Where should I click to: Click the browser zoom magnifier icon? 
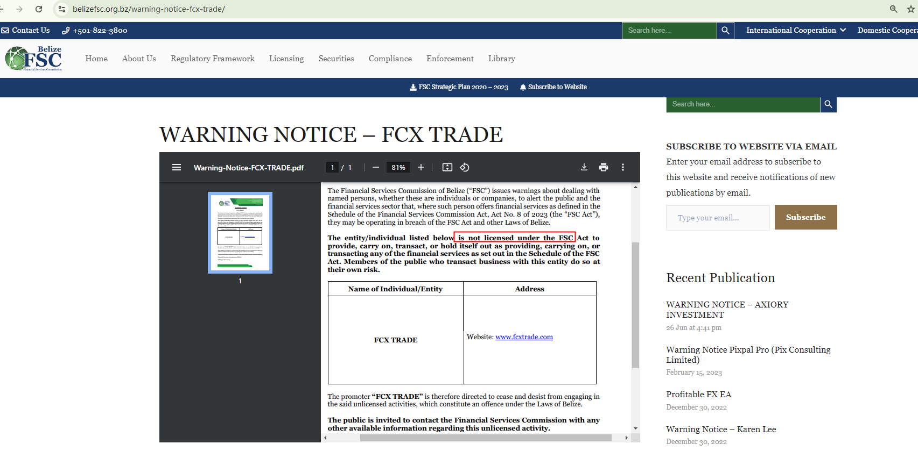[x=894, y=9]
